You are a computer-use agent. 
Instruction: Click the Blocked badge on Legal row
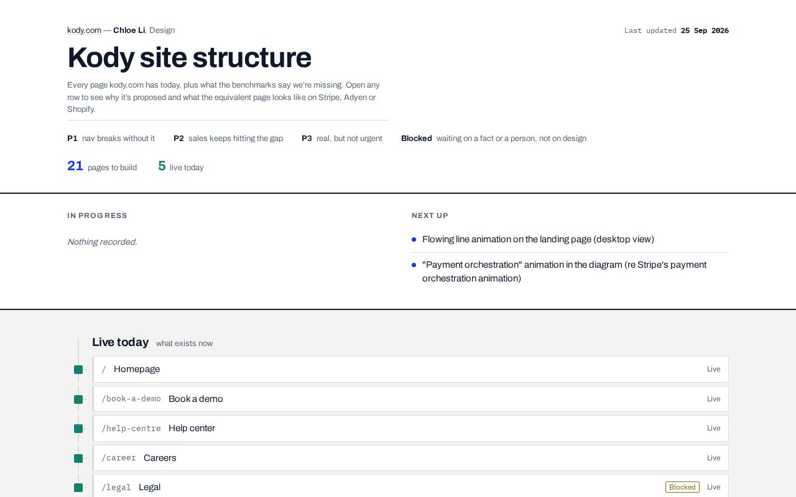tap(682, 487)
